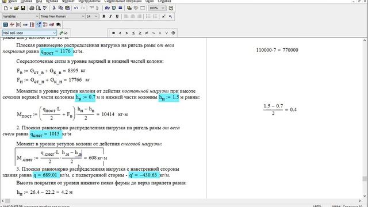Undo the last action
The width and height of the screenshot is (368, 207).
[76, 8]
